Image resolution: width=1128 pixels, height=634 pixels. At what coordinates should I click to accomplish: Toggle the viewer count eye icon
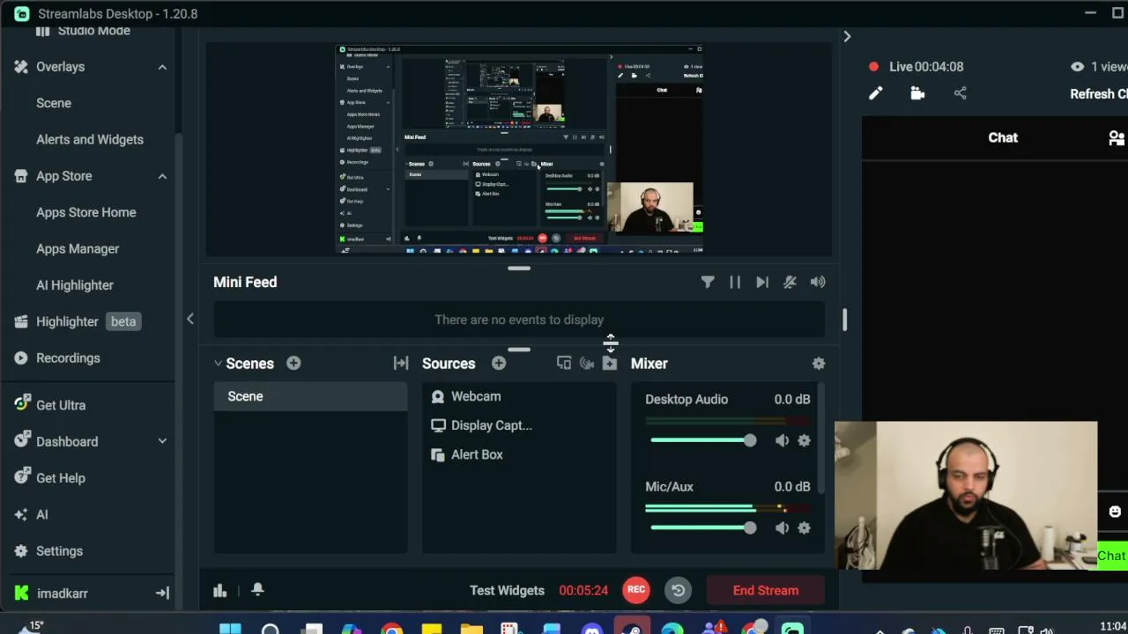pos(1077,66)
